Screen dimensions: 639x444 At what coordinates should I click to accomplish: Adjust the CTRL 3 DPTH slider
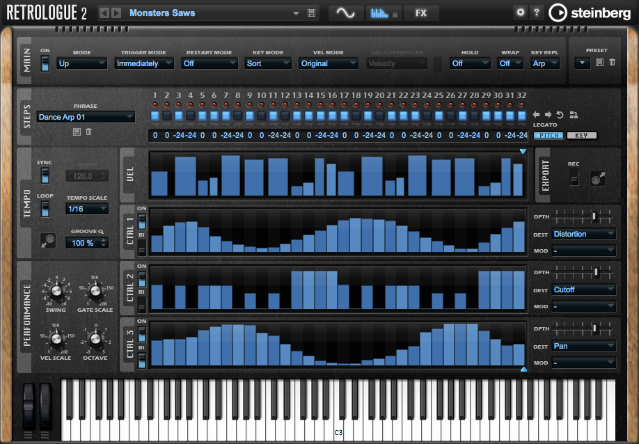point(583,328)
